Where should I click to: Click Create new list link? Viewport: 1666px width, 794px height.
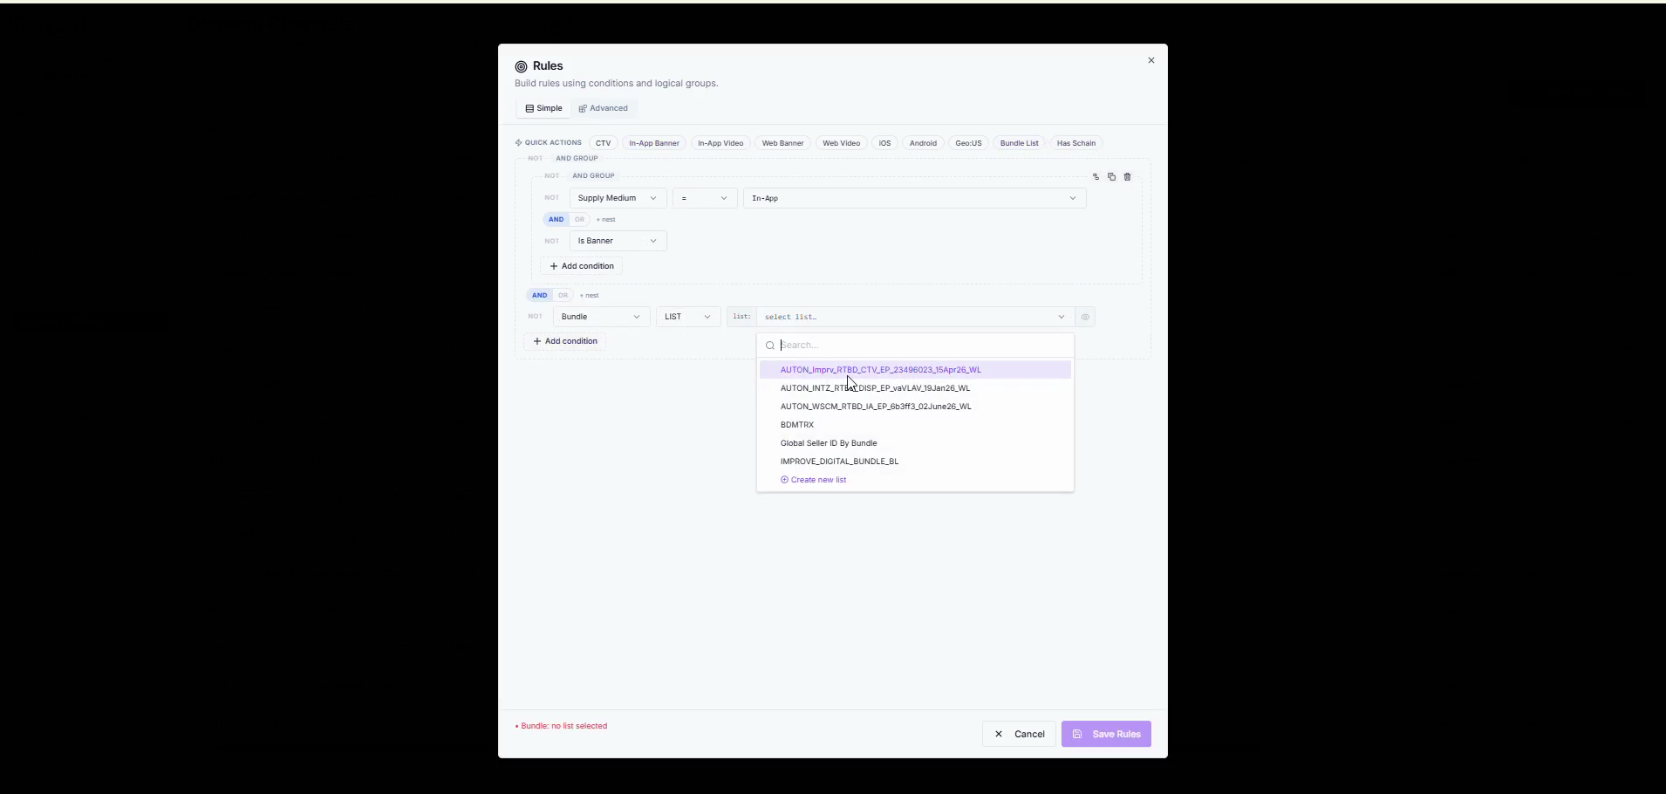pos(813,480)
